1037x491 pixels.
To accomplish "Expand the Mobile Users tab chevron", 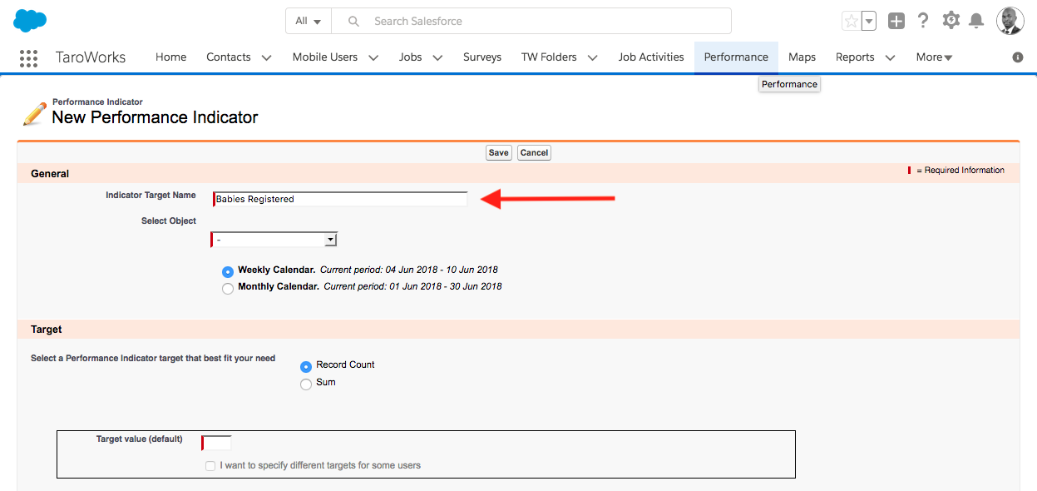I will coord(373,57).
